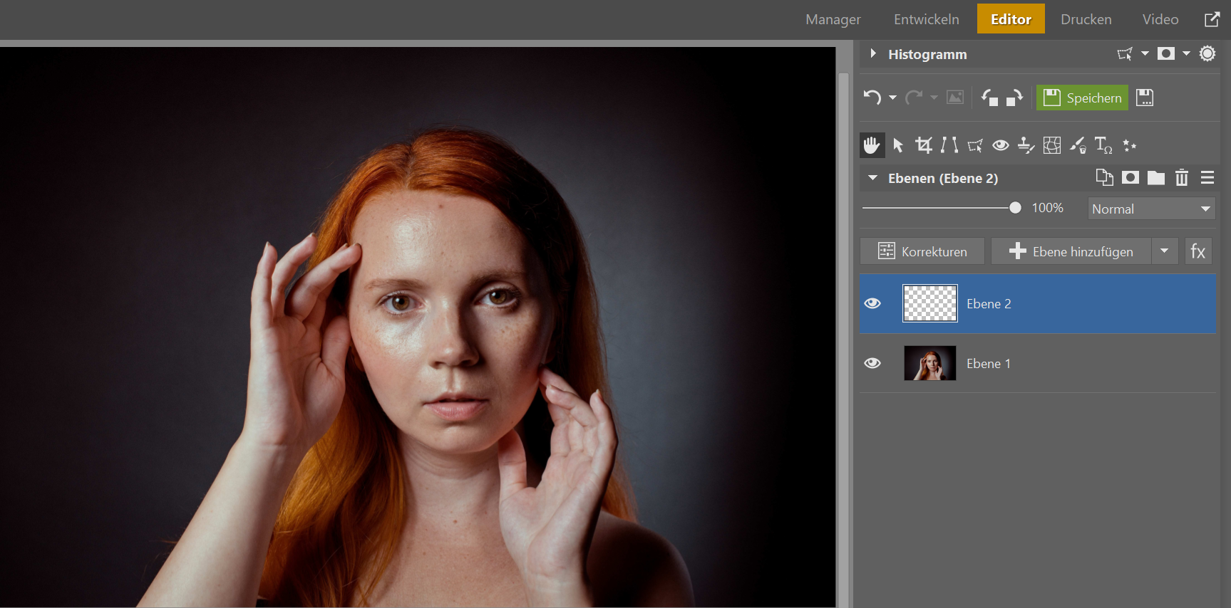This screenshot has width=1231, height=608.
Task: Toggle visibility of Ebene 1
Action: (872, 363)
